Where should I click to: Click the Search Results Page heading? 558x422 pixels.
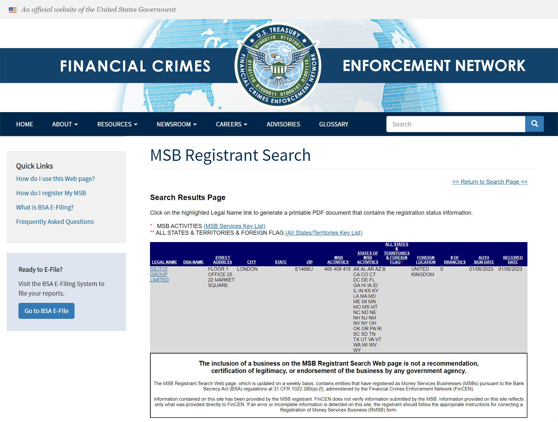tap(188, 197)
